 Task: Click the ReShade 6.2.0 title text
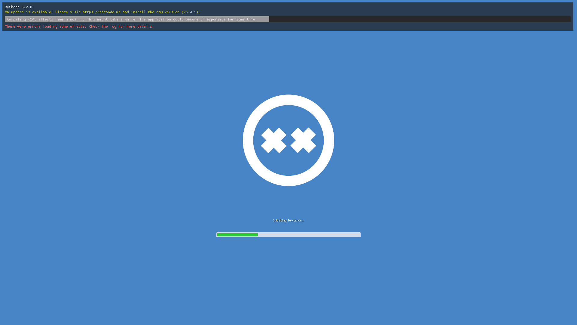pos(18,7)
